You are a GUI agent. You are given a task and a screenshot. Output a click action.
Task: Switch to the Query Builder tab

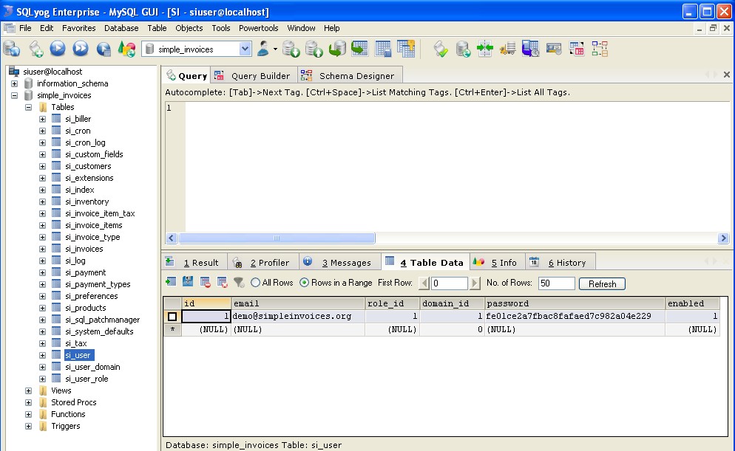pyautogui.click(x=253, y=76)
